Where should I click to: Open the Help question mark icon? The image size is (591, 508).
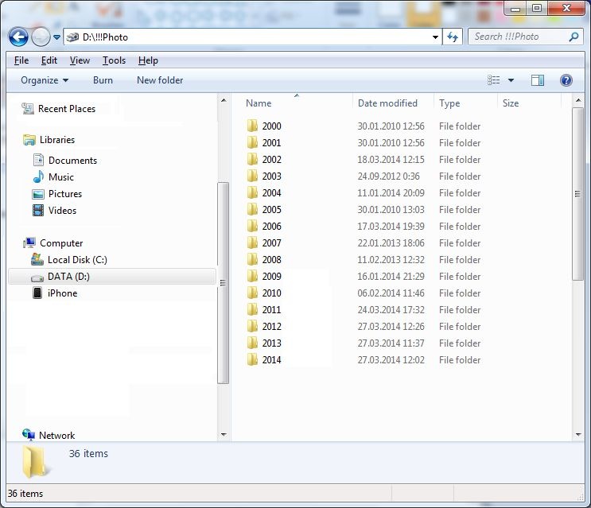tap(566, 80)
